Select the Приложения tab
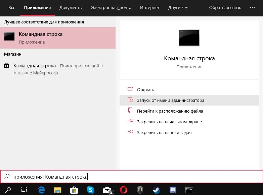263x195 pixels. pyautogui.click(x=37, y=8)
